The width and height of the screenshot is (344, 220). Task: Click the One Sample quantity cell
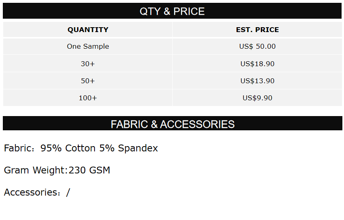pos(88,46)
